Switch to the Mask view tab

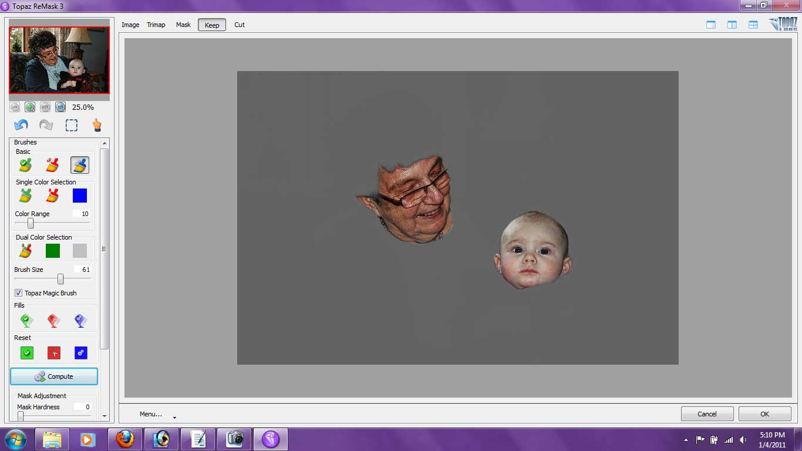pyautogui.click(x=183, y=25)
